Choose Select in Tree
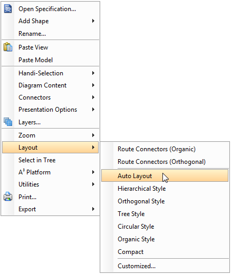 click(x=50, y=160)
